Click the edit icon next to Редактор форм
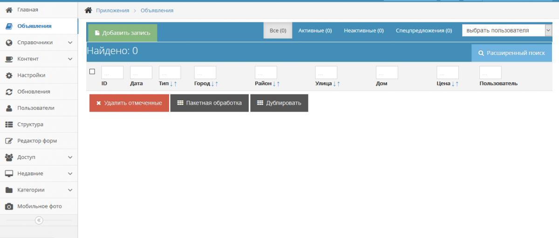The width and height of the screenshot is (559, 238). click(8, 141)
